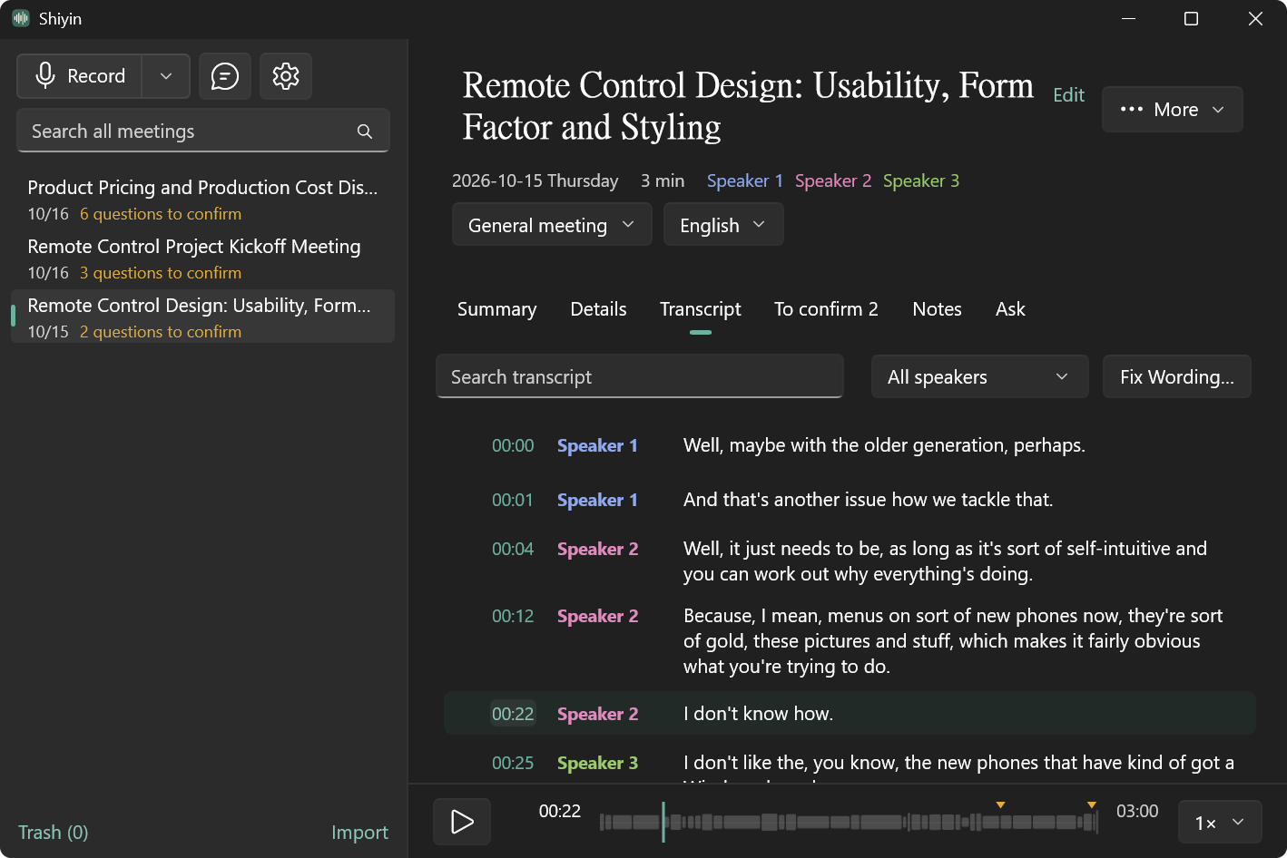Click the Import link
Viewport: 1287px width, 858px height.
[359, 833]
